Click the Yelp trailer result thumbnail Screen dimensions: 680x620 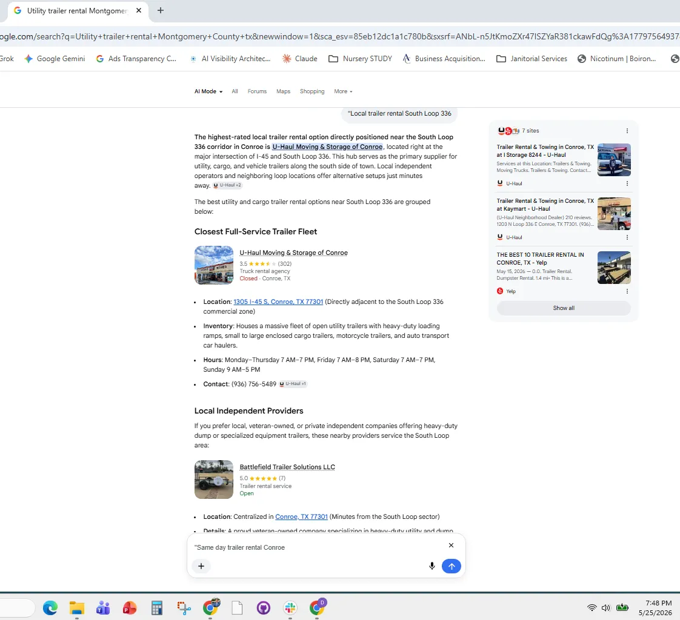(x=614, y=268)
